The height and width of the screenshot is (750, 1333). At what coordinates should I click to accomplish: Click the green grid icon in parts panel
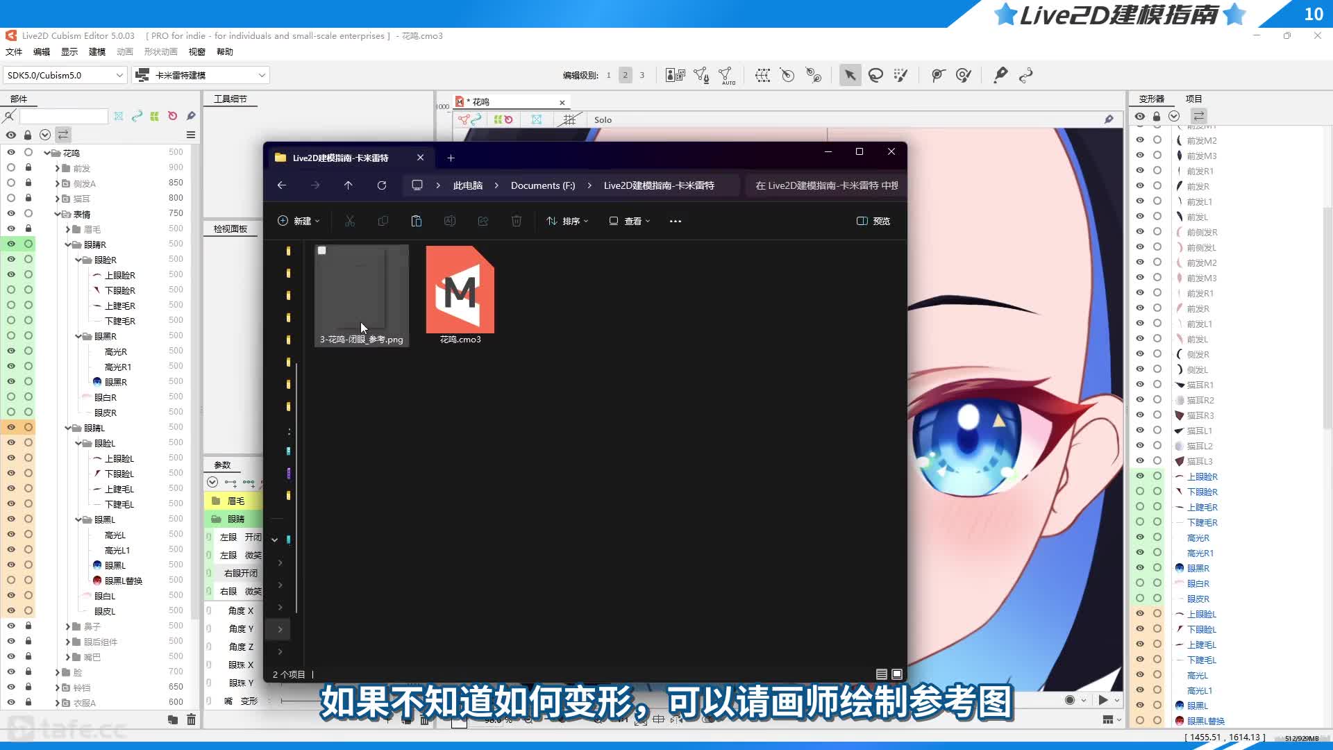point(155,116)
